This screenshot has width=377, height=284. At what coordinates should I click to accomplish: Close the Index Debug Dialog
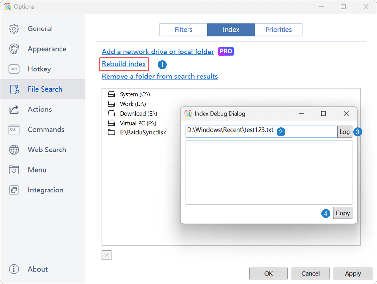346,113
